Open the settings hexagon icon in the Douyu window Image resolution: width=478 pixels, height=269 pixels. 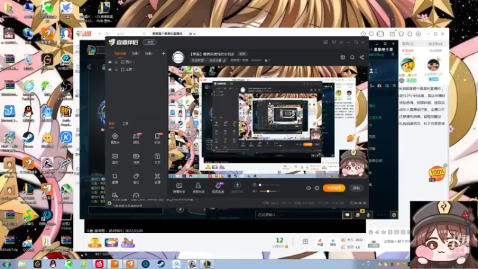point(418,34)
